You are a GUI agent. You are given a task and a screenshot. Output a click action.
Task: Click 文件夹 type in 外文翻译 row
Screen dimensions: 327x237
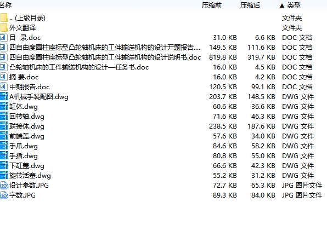tap(292, 28)
